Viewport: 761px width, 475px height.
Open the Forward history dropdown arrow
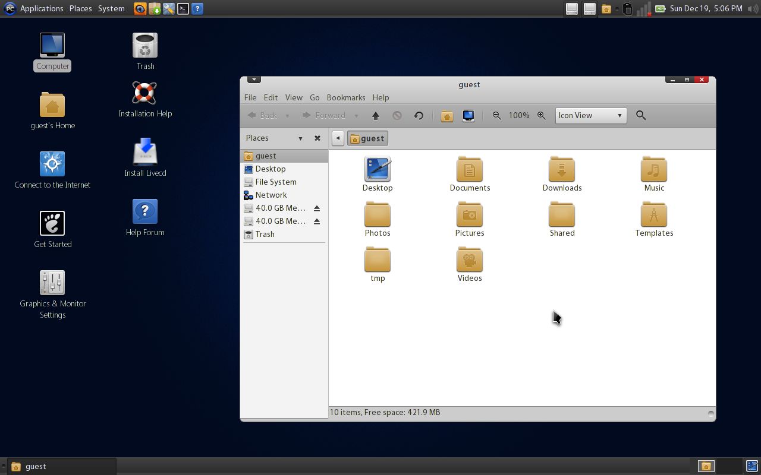pyautogui.click(x=356, y=116)
